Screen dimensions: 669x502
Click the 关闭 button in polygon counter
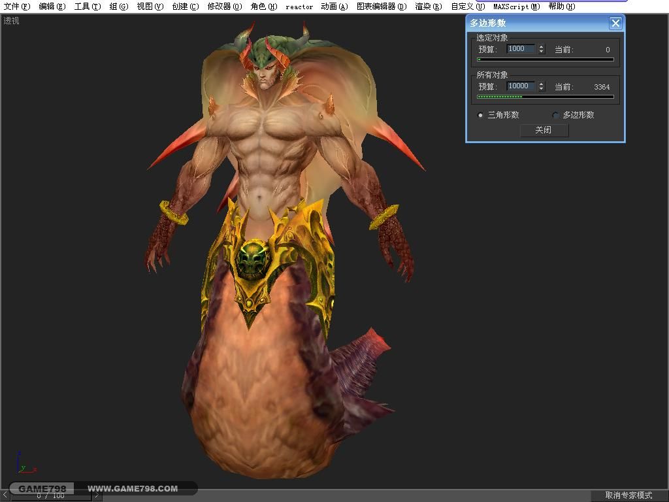pos(544,130)
